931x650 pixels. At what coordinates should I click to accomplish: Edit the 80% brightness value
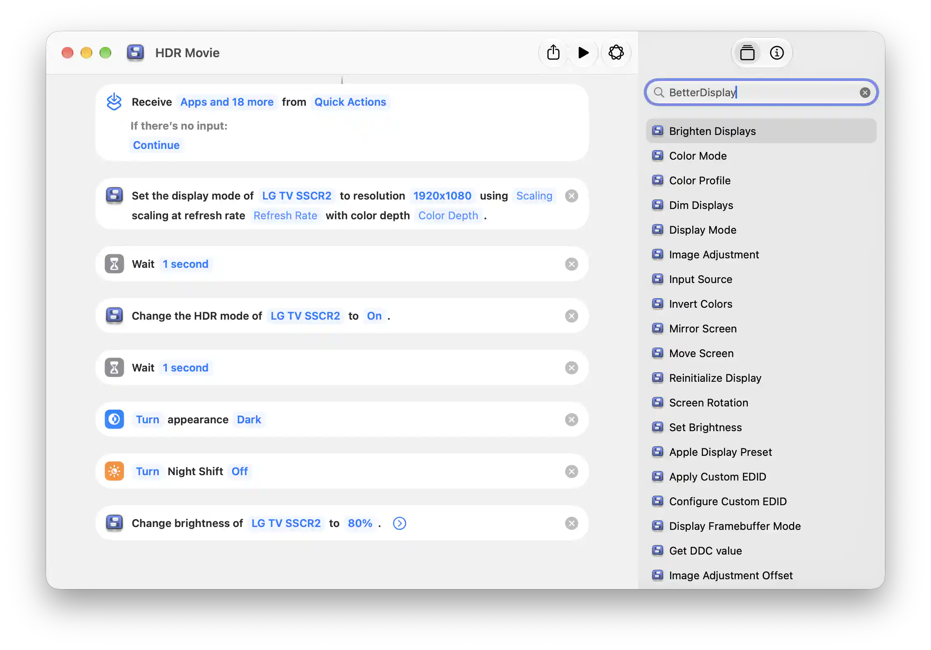coord(360,523)
